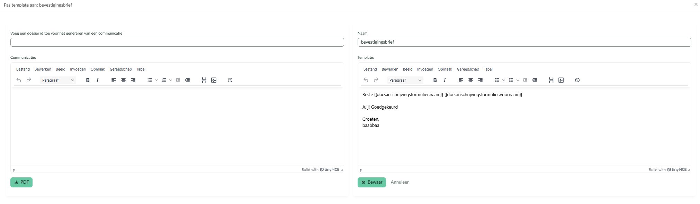Click into the empty Communicatie text area
The width and height of the screenshot is (700, 204).
[177, 126]
